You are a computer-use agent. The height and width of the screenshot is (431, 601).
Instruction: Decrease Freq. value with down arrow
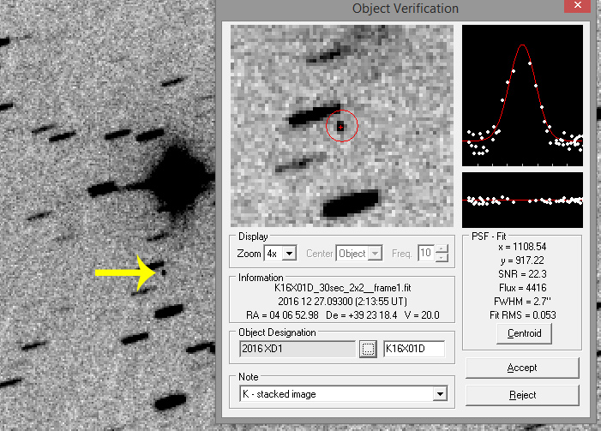click(x=442, y=258)
